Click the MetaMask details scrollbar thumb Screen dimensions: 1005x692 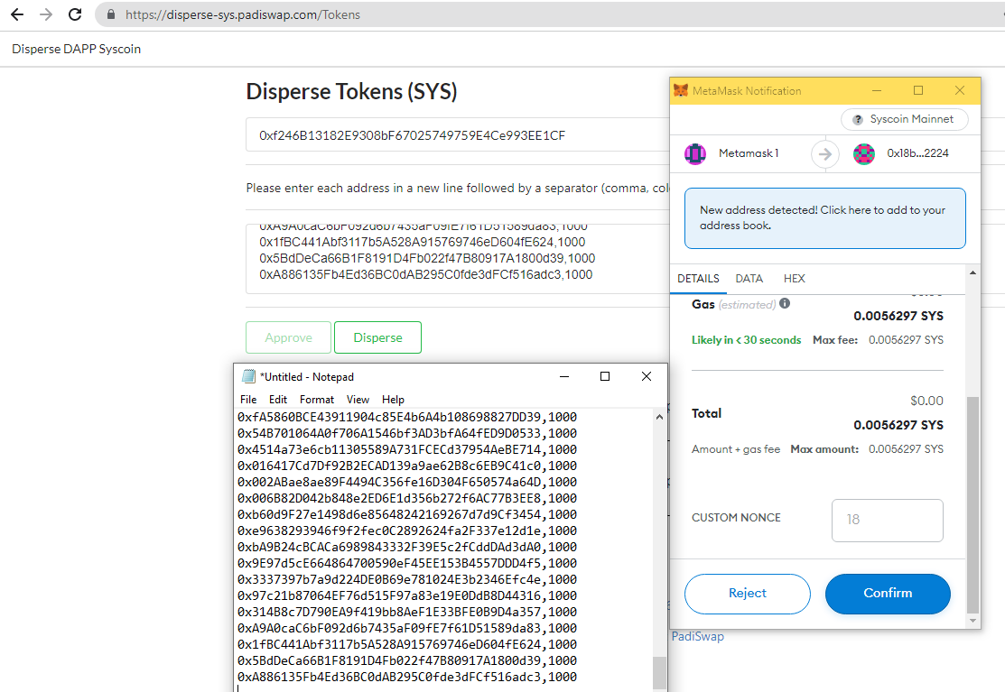click(972, 504)
